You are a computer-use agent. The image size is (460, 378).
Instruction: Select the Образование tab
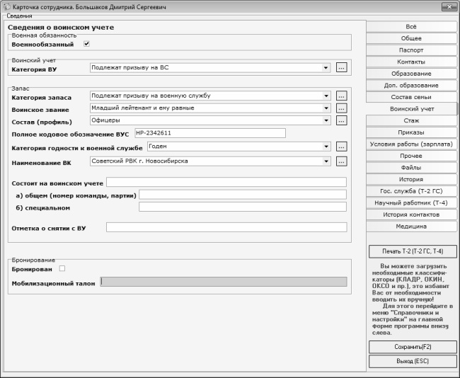click(x=411, y=74)
